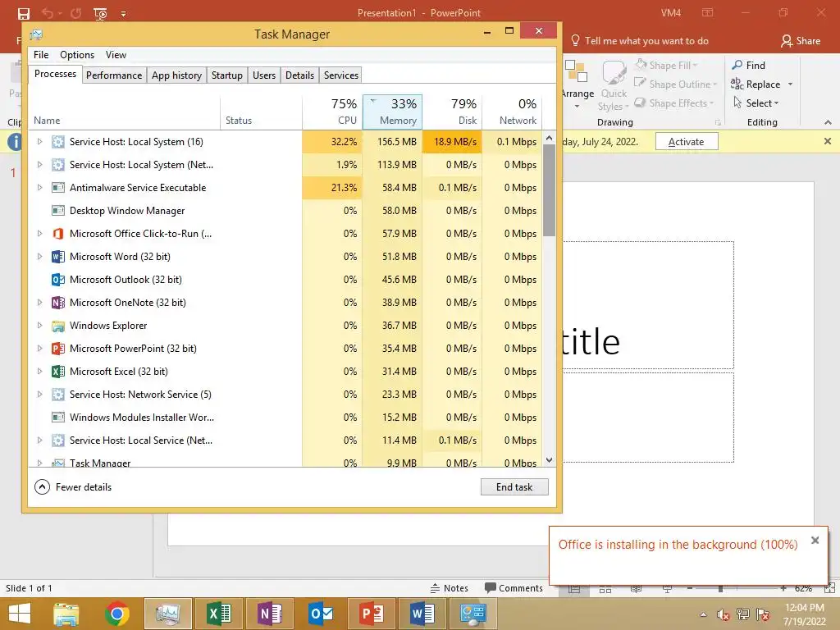Collapse the PowerPoint ribbon chevron

(828, 123)
